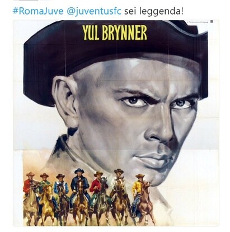230x232 pixels.
Task: Click the tweet text 'sei leggenda!'
Action: click(x=154, y=11)
